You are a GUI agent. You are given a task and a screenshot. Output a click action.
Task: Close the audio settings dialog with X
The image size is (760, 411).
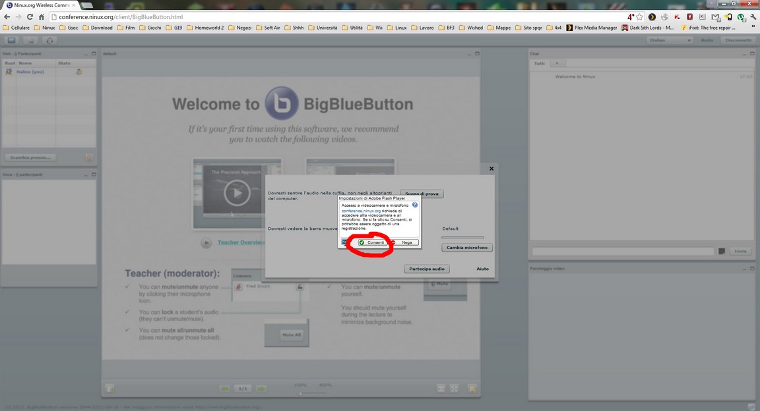click(491, 169)
